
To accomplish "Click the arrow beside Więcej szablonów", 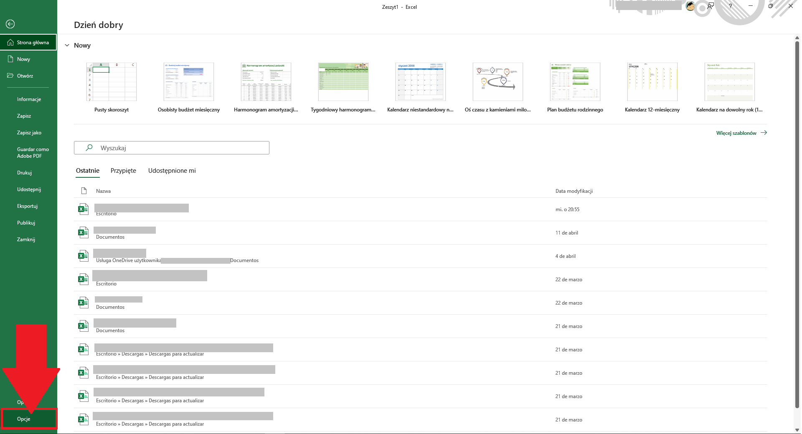I will coord(764,133).
